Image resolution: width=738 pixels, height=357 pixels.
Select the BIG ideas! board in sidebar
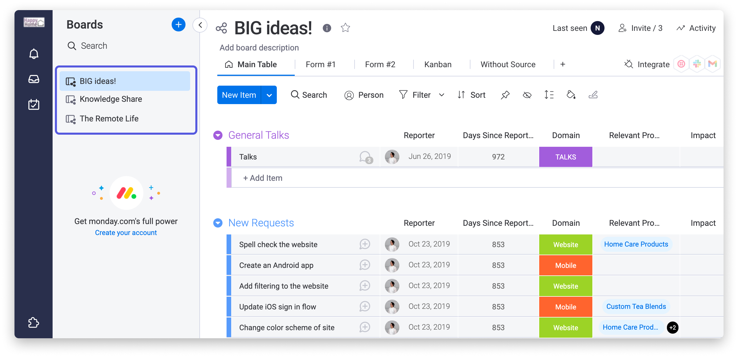coord(125,81)
